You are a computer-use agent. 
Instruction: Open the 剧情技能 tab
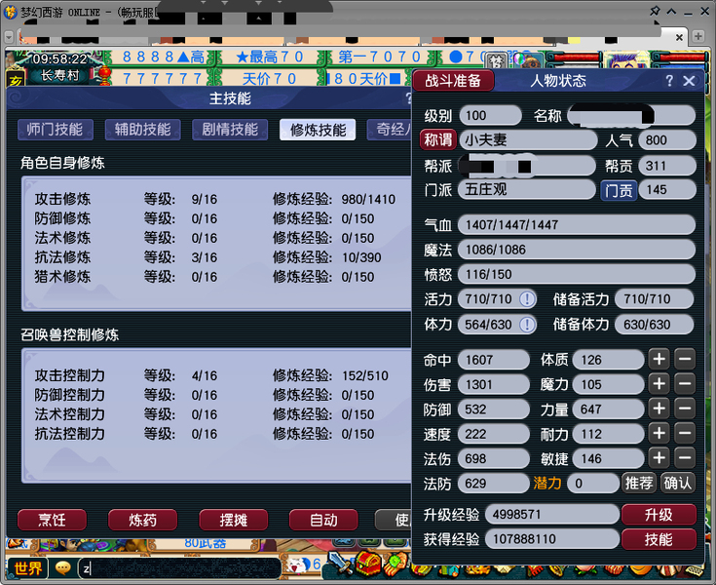[230, 130]
